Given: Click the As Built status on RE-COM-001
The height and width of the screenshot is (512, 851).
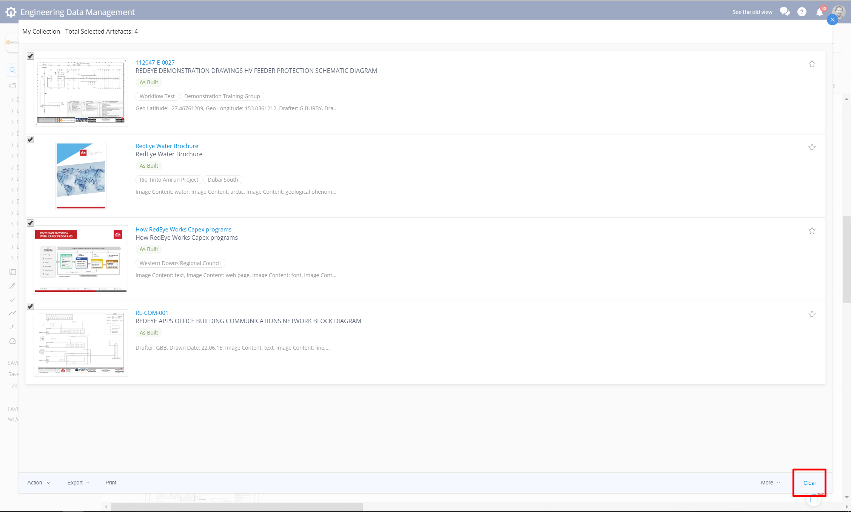Looking at the screenshot, I should click(x=149, y=333).
